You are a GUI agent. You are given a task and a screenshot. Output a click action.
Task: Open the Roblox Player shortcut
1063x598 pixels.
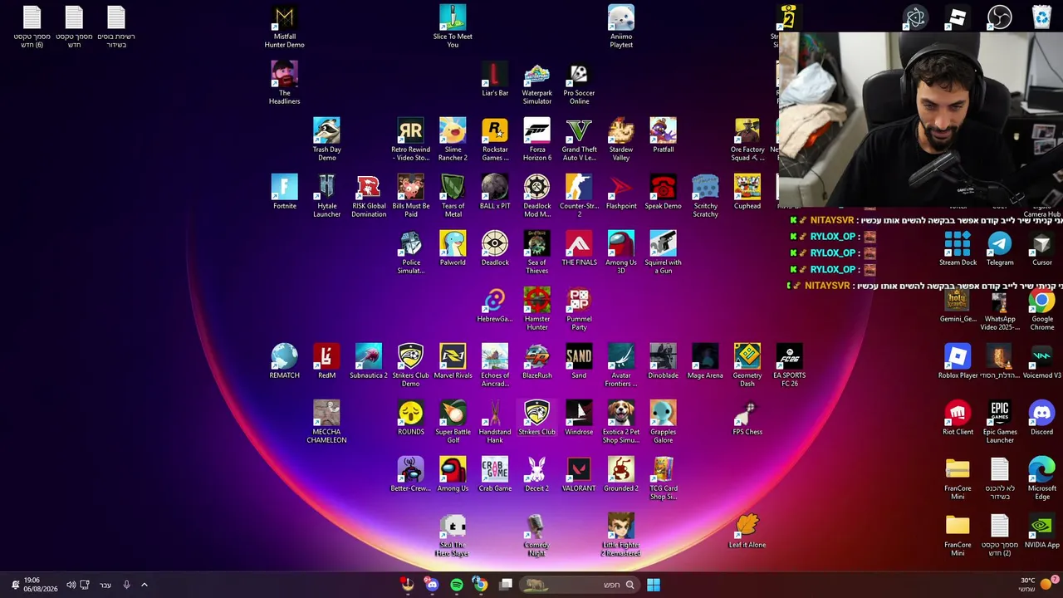(x=958, y=362)
